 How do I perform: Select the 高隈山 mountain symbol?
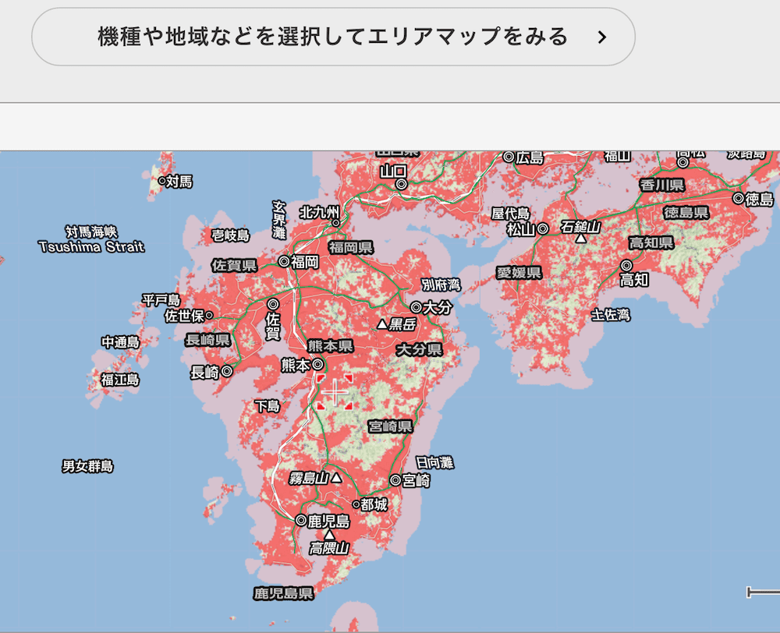point(328,536)
